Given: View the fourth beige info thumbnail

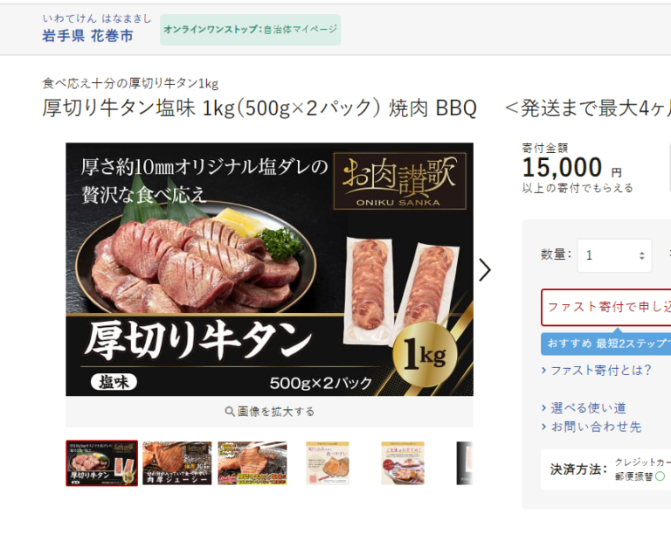Looking at the screenshot, I should click(328, 463).
